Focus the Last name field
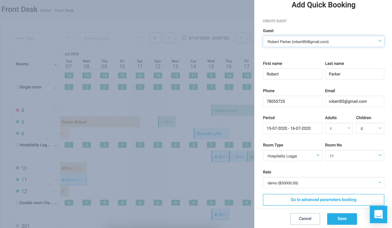Viewport: 392px width, 228px height. (355, 74)
